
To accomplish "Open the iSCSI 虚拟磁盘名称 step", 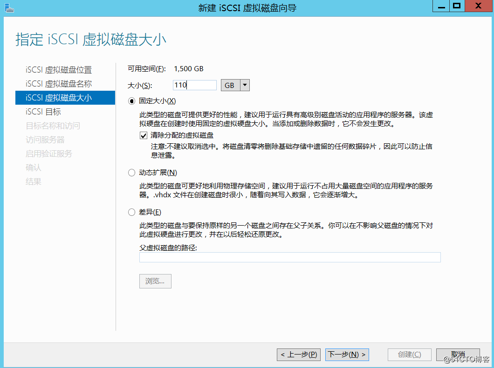I will 59,84.
